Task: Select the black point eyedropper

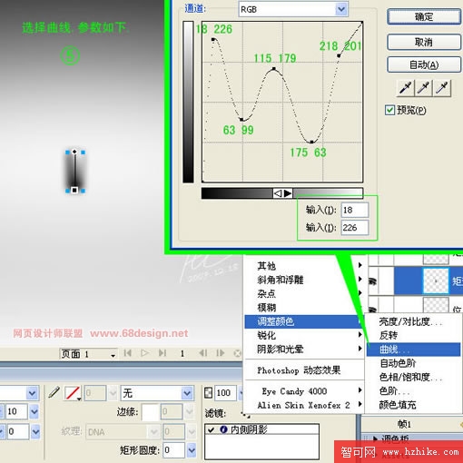Action: click(405, 88)
